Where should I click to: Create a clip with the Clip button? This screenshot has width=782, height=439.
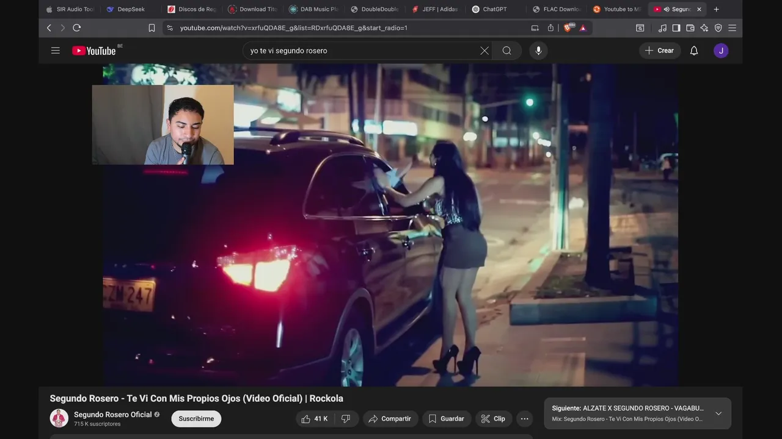click(x=493, y=419)
